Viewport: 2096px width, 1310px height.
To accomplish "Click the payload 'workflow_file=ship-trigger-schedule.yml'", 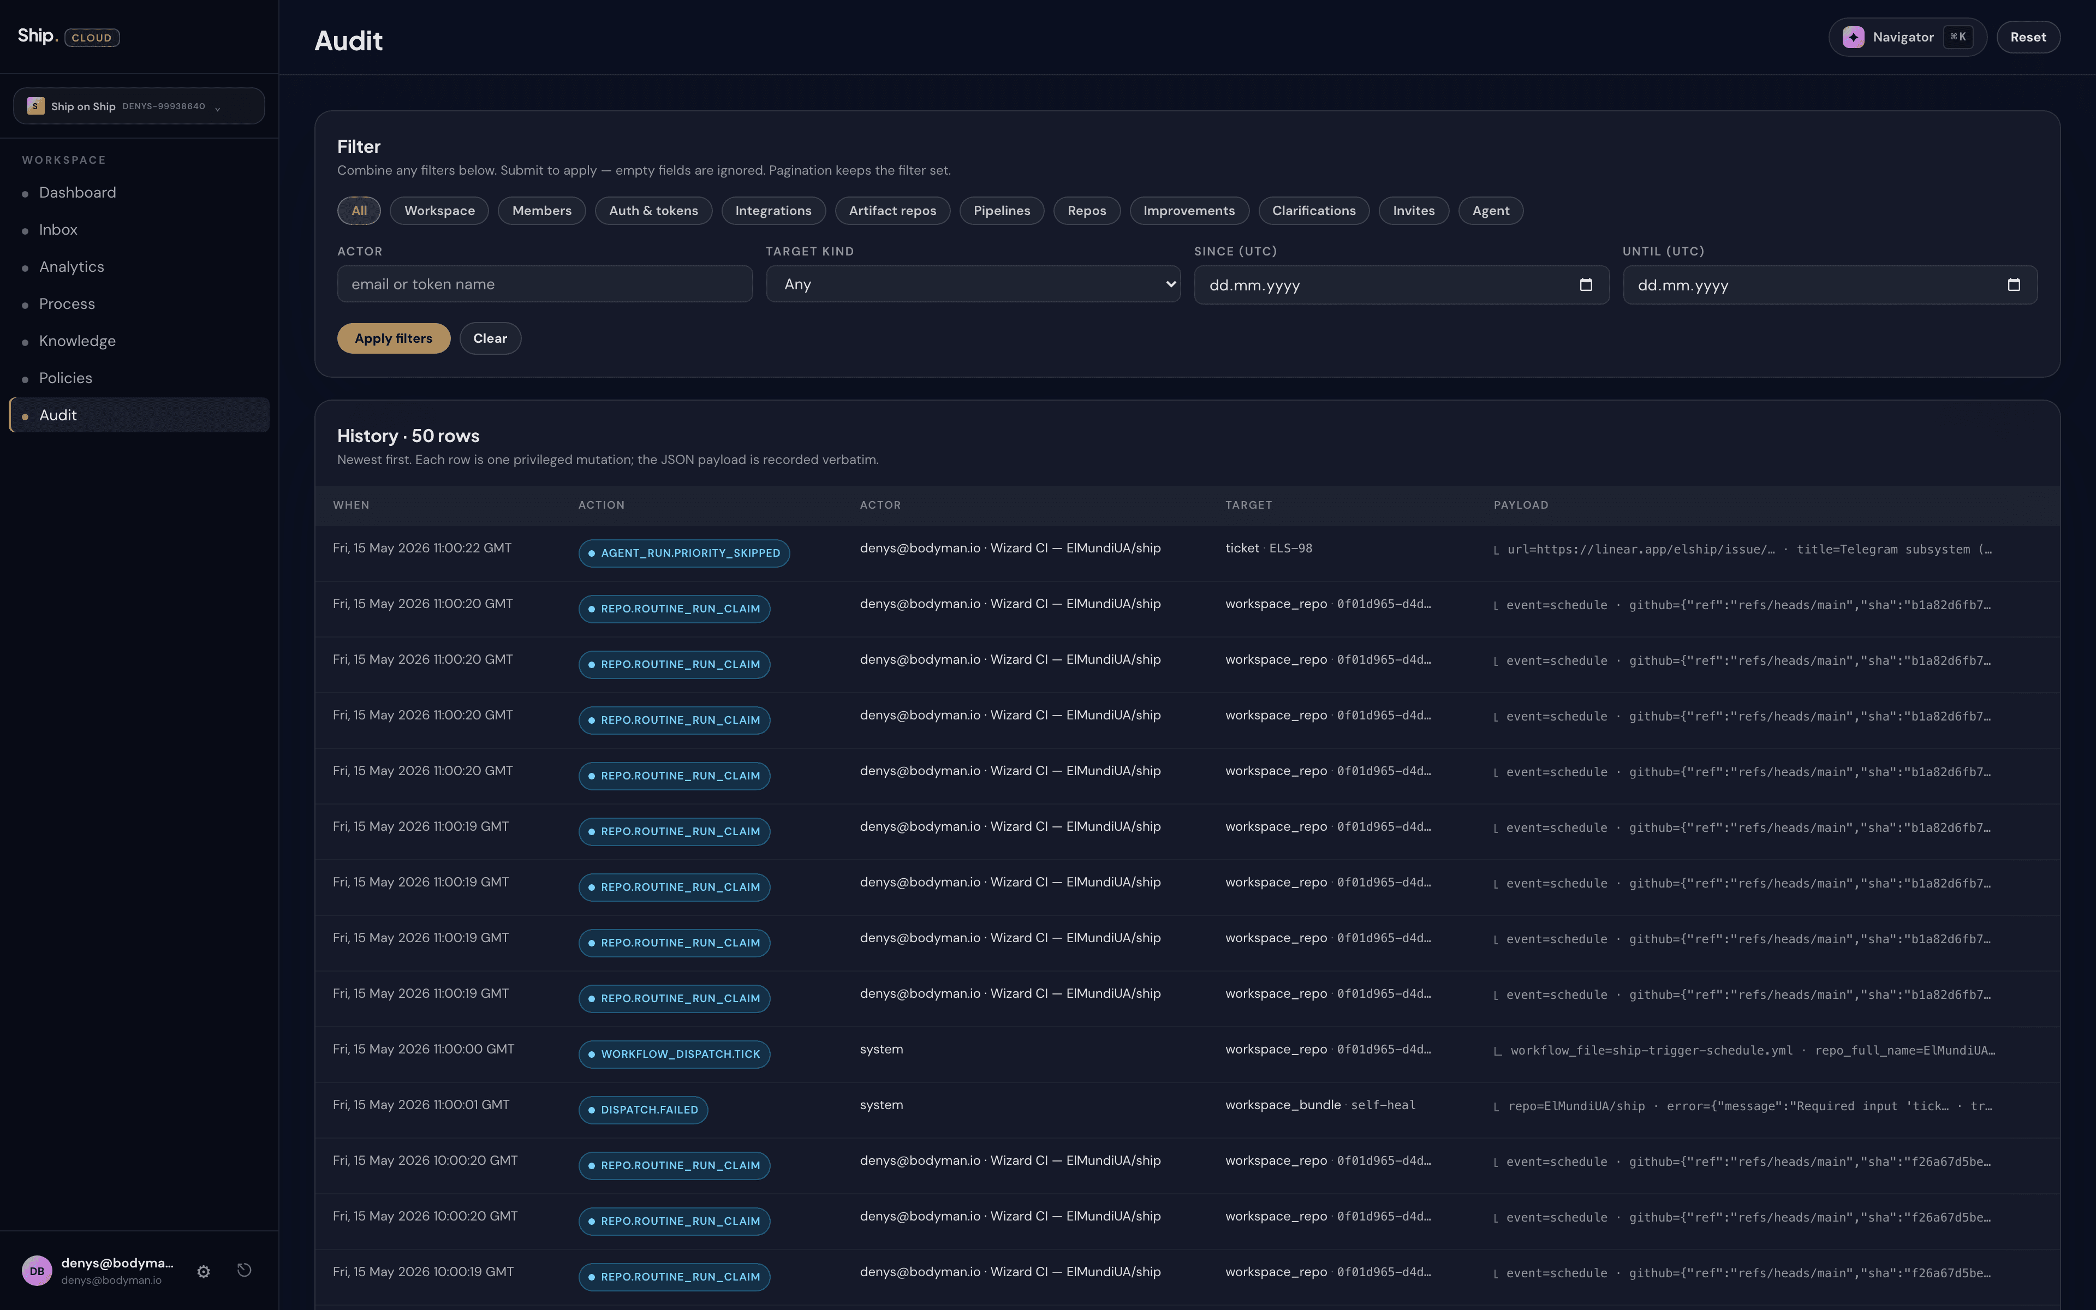I will pos(1744,1051).
